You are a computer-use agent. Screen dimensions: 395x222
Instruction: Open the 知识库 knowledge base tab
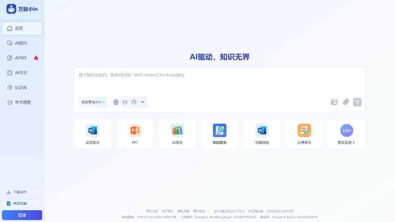20,87
